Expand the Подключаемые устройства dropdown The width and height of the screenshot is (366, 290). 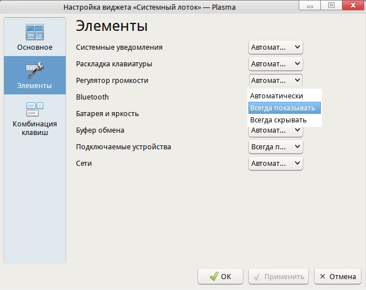(x=276, y=147)
